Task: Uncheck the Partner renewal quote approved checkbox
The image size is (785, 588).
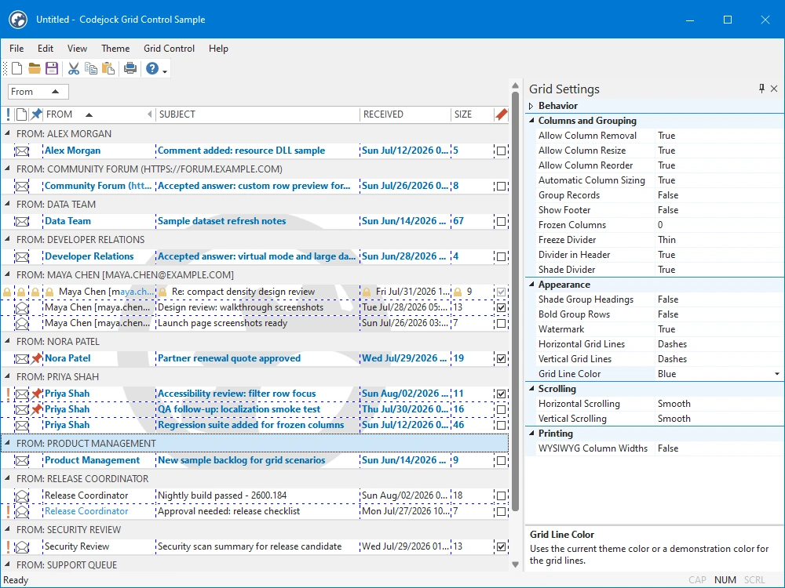Action: tap(501, 358)
